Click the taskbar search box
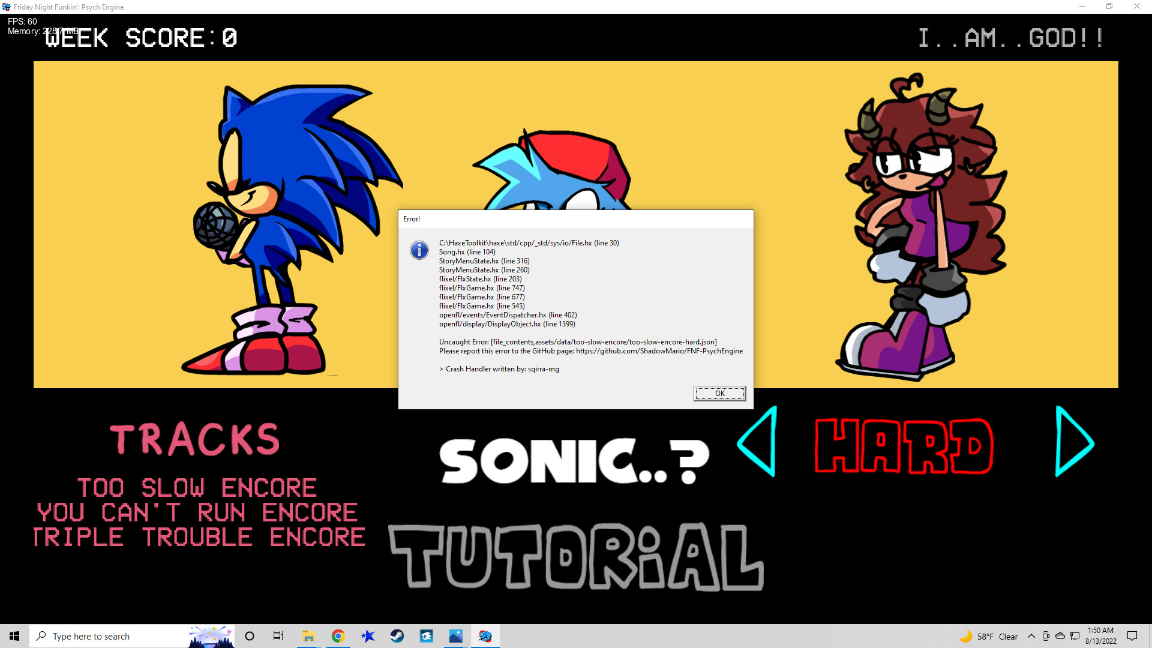Screen dimensions: 1152x648 click(x=114, y=636)
